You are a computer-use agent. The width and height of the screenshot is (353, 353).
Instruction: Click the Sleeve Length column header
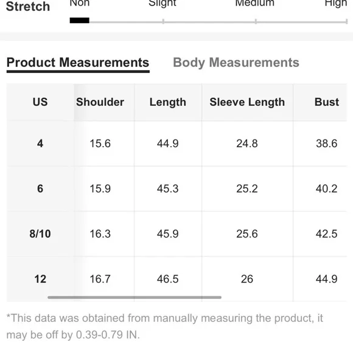click(x=247, y=102)
